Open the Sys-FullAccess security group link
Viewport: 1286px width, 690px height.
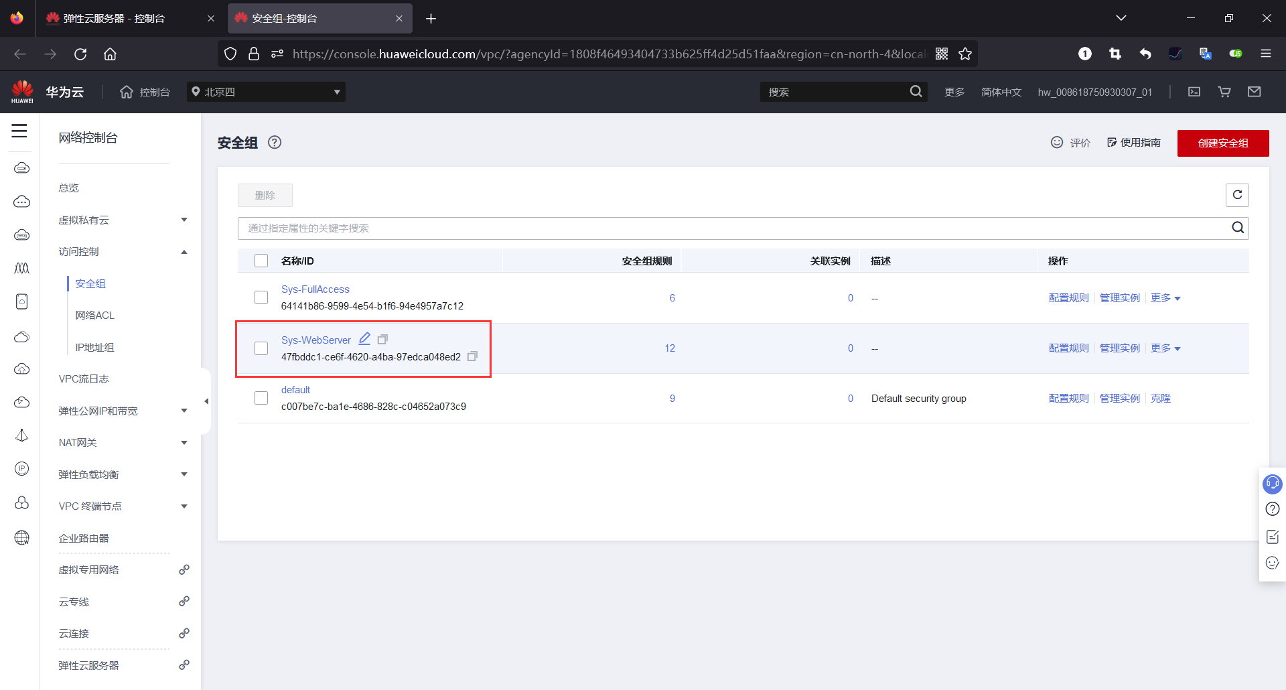[x=315, y=289]
